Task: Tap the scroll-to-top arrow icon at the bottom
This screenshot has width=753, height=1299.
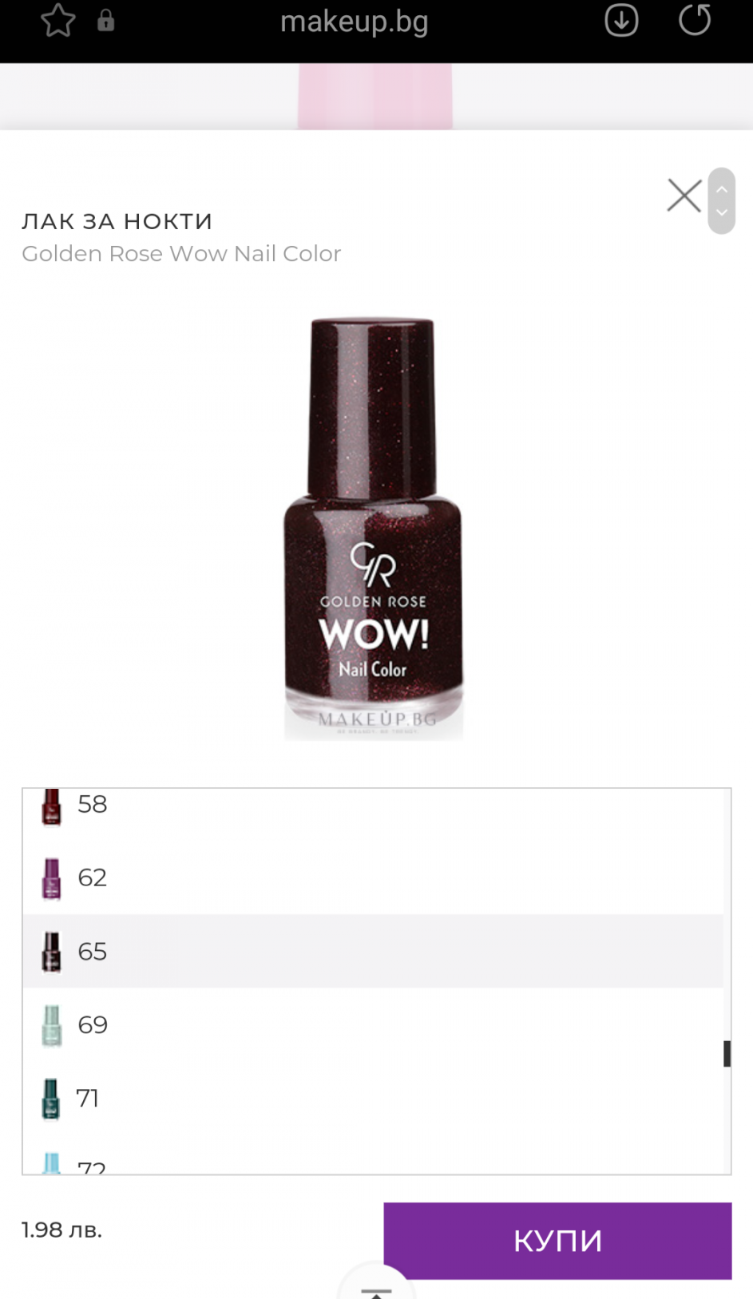Action: (x=376, y=1287)
